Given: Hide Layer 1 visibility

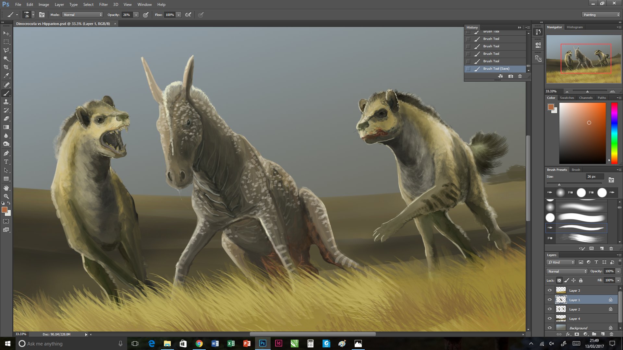Looking at the screenshot, I should tap(550, 300).
